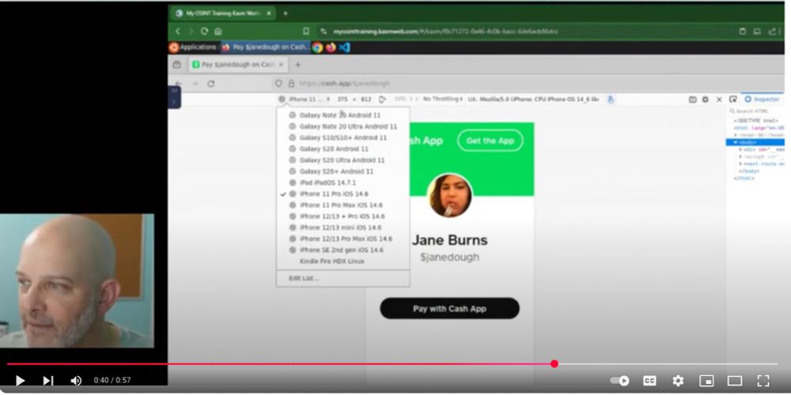Switch to the Inspector tab
791x395 pixels.
coord(762,100)
